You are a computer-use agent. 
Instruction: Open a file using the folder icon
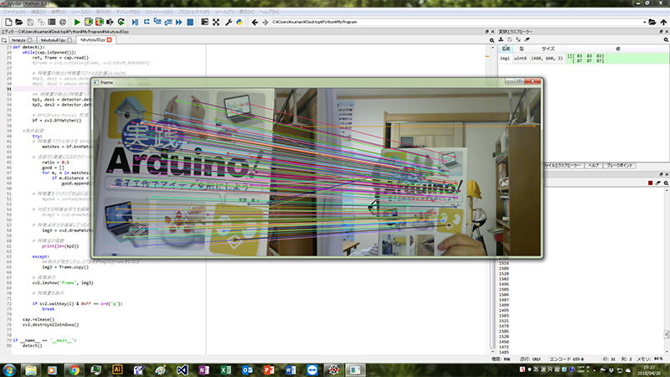(19, 22)
